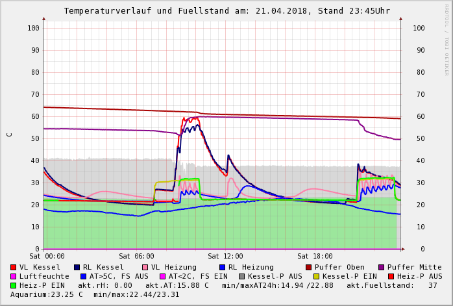Click the magenta Luftfeuchte legend swatch
Screen dimensions: 453x306
pyautogui.click(x=13, y=277)
